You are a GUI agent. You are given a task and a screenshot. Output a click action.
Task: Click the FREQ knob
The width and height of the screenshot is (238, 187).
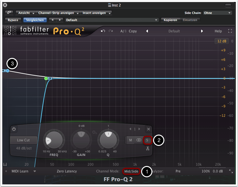click(53, 140)
